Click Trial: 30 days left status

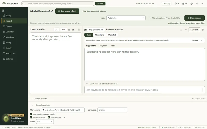[x=184, y=127]
